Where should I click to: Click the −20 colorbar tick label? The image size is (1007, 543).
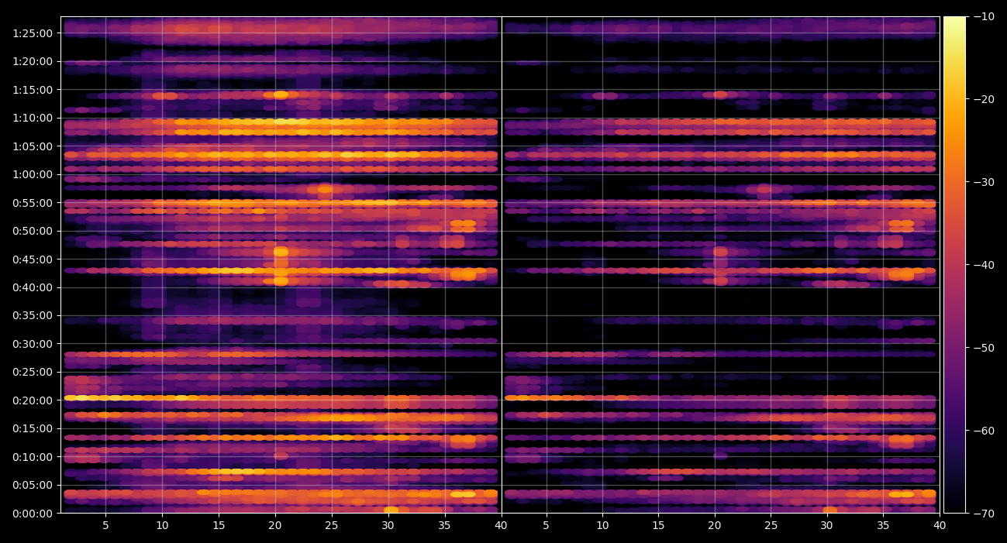coord(984,99)
